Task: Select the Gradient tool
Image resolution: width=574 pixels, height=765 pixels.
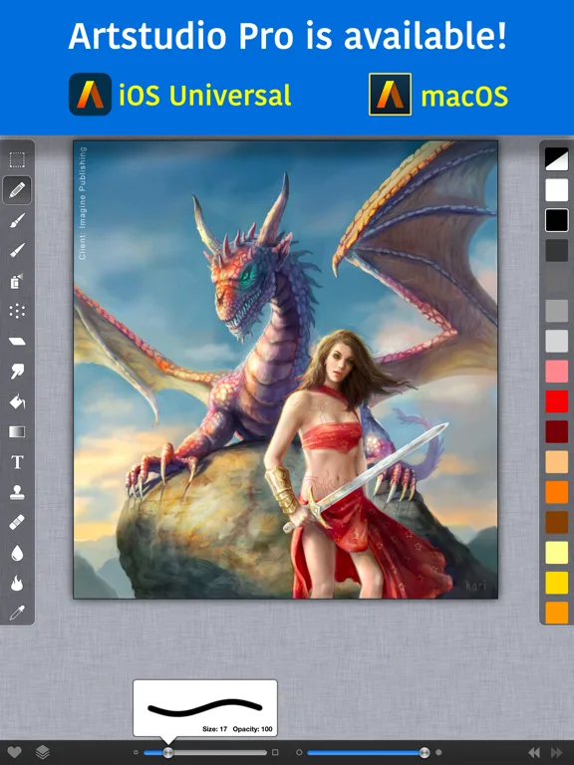Action: click(17, 431)
